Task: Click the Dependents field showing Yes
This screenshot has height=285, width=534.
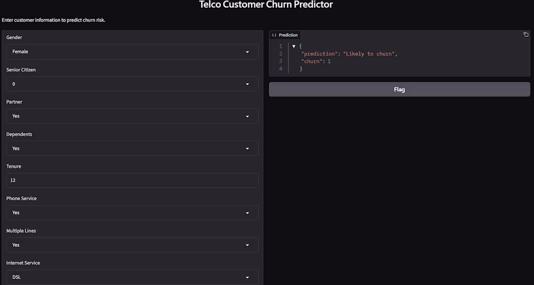Action: 132,148
